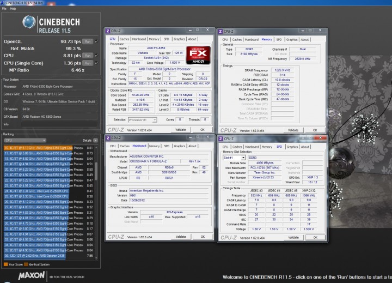Click the Manufacturer Team Group Inc. field
Viewport: 392px width, 283px height.
coord(265,172)
